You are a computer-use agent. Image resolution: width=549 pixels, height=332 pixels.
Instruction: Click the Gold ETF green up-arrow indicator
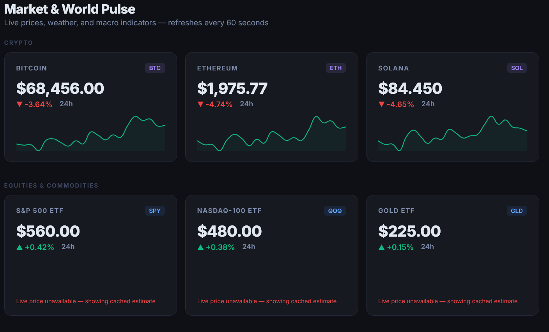coord(381,247)
